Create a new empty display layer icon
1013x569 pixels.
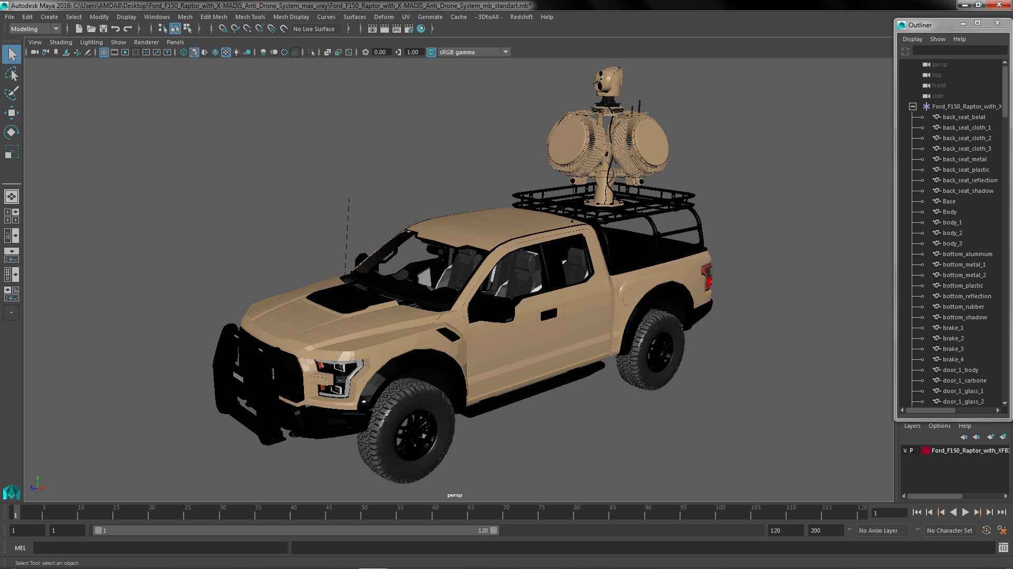pyautogui.click(x=990, y=437)
